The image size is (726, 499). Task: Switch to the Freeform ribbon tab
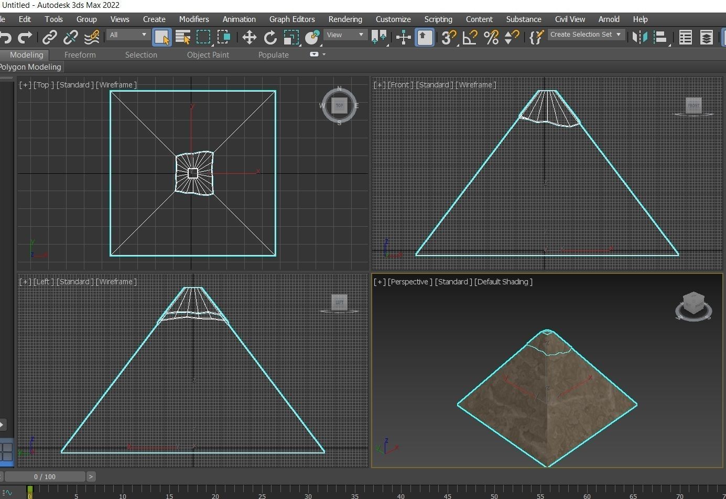80,55
